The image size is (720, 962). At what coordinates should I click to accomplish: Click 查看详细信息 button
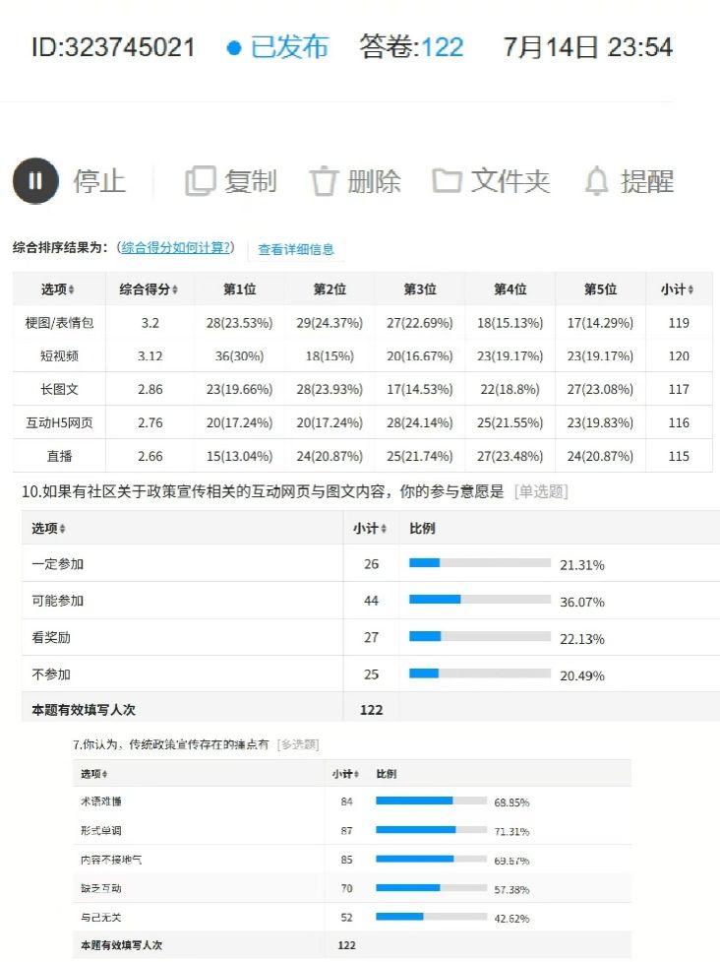[x=296, y=250]
